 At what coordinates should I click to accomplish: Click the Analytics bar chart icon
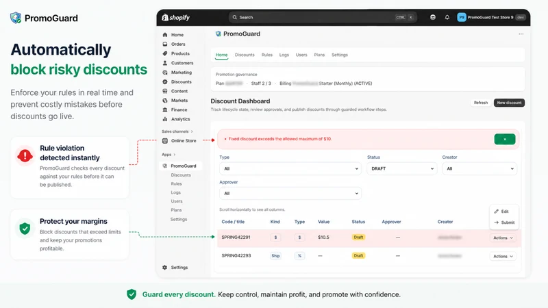(165, 119)
